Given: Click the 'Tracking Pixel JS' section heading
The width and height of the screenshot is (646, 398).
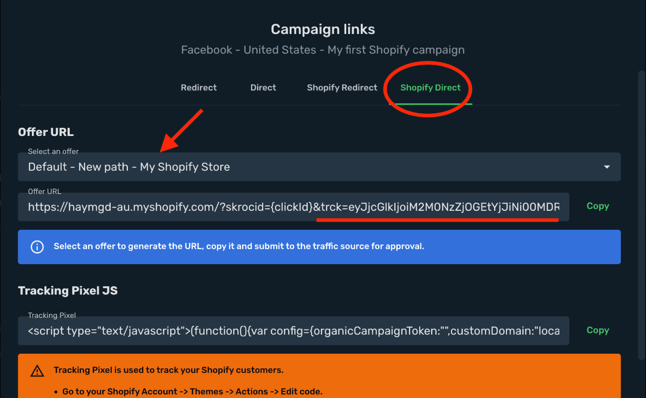Looking at the screenshot, I should tap(68, 291).
